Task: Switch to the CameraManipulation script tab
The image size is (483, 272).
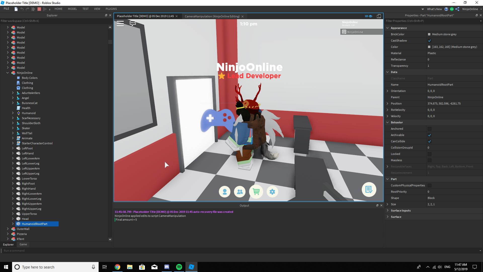Action: pyautogui.click(x=212, y=16)
